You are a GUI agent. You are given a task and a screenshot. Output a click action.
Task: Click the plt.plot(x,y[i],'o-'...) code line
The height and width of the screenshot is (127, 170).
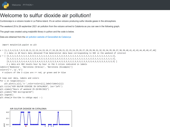pyautogui.click(x=34, y=84)
